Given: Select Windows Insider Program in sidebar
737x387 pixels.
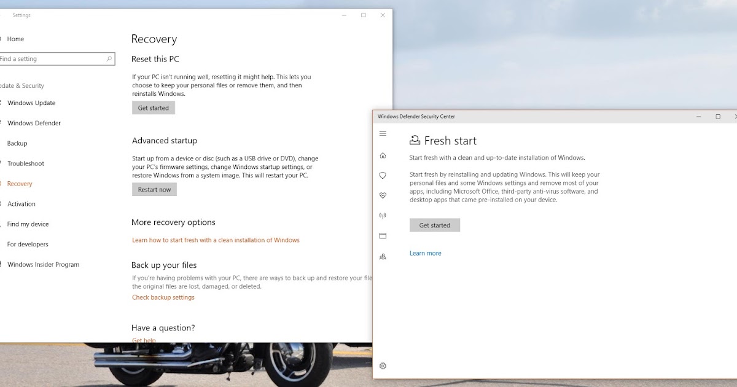Looking at the screenshot, I should [x=43, y=265].
